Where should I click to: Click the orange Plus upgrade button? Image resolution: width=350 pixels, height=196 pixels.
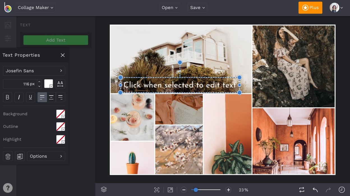click(x=310, y=8)
